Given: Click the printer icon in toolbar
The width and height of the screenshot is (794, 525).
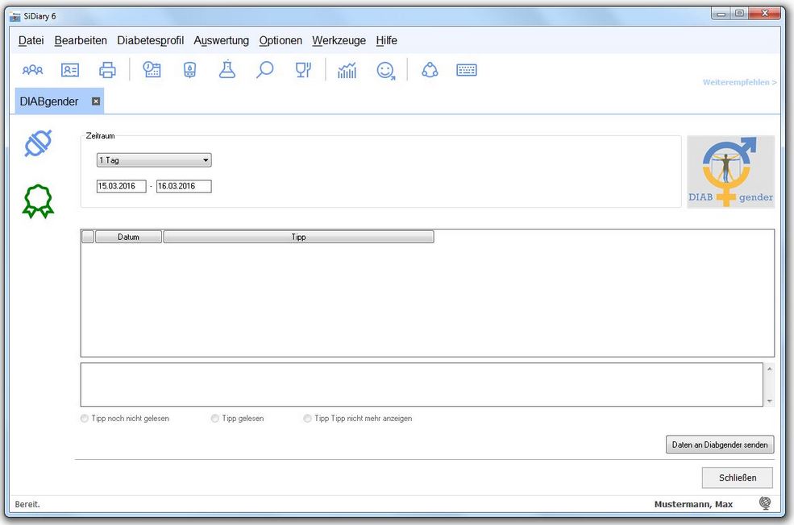Looking at the screenshot, I should coord(107,70).
